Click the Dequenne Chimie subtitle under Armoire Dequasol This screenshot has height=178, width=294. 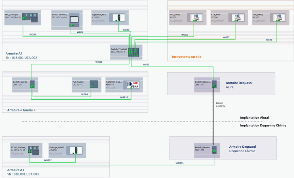[x=242, y=151]
